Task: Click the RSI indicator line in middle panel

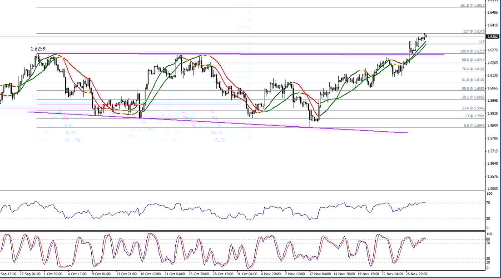Action: (182, 209)
